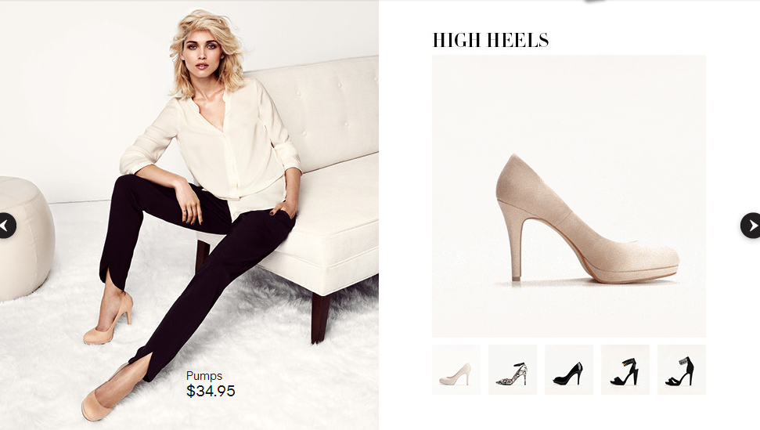The width and height of the screenshot is (760, 430).
Task: Click the round cream ottoman at left
Action: click(x=24, y=237)
